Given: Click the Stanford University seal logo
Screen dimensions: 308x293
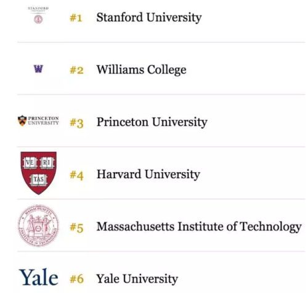Looking at the screenshot, I should pyautogui.click(x=38, y=19).
